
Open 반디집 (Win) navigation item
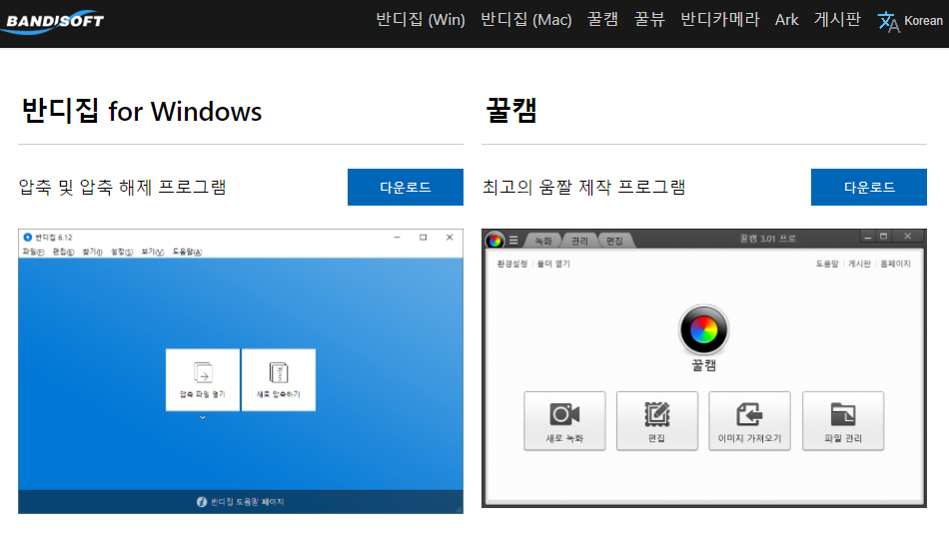click(420, 20)
